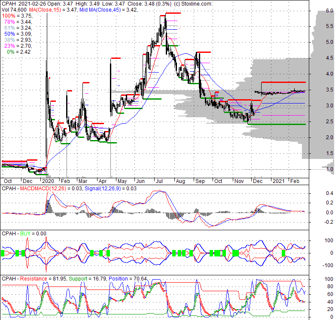The width and height of the screenshot is (335, 320).
Task: Click the 4.5 price axis label
Action: (329, 58)
